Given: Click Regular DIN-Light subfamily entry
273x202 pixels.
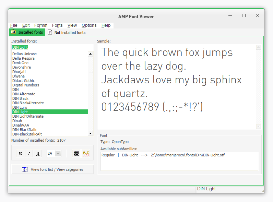Looking at the screenshot, I should 163,155.
